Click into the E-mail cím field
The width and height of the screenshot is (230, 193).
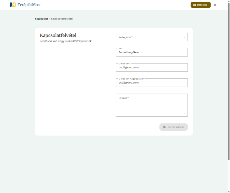point(152,67)
